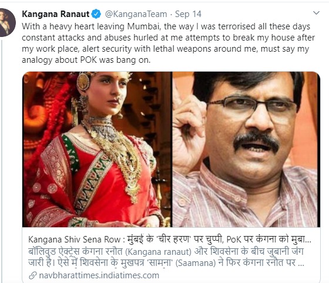
Task: Visit the @KanganaTeam handle
Action: click(136, 14)
